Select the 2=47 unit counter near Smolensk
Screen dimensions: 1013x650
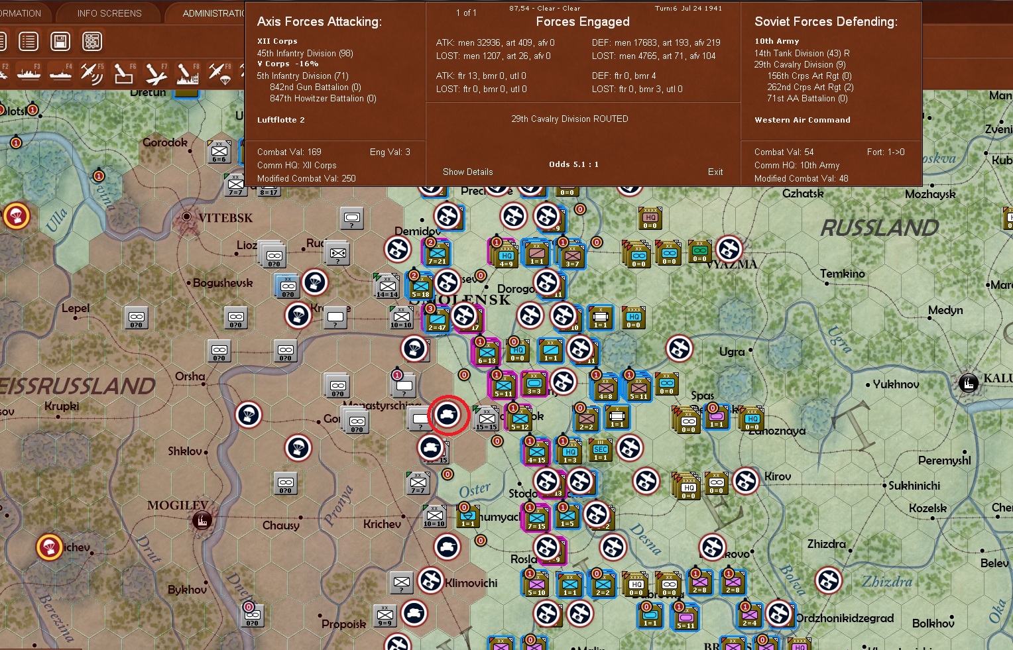[437, 319]
